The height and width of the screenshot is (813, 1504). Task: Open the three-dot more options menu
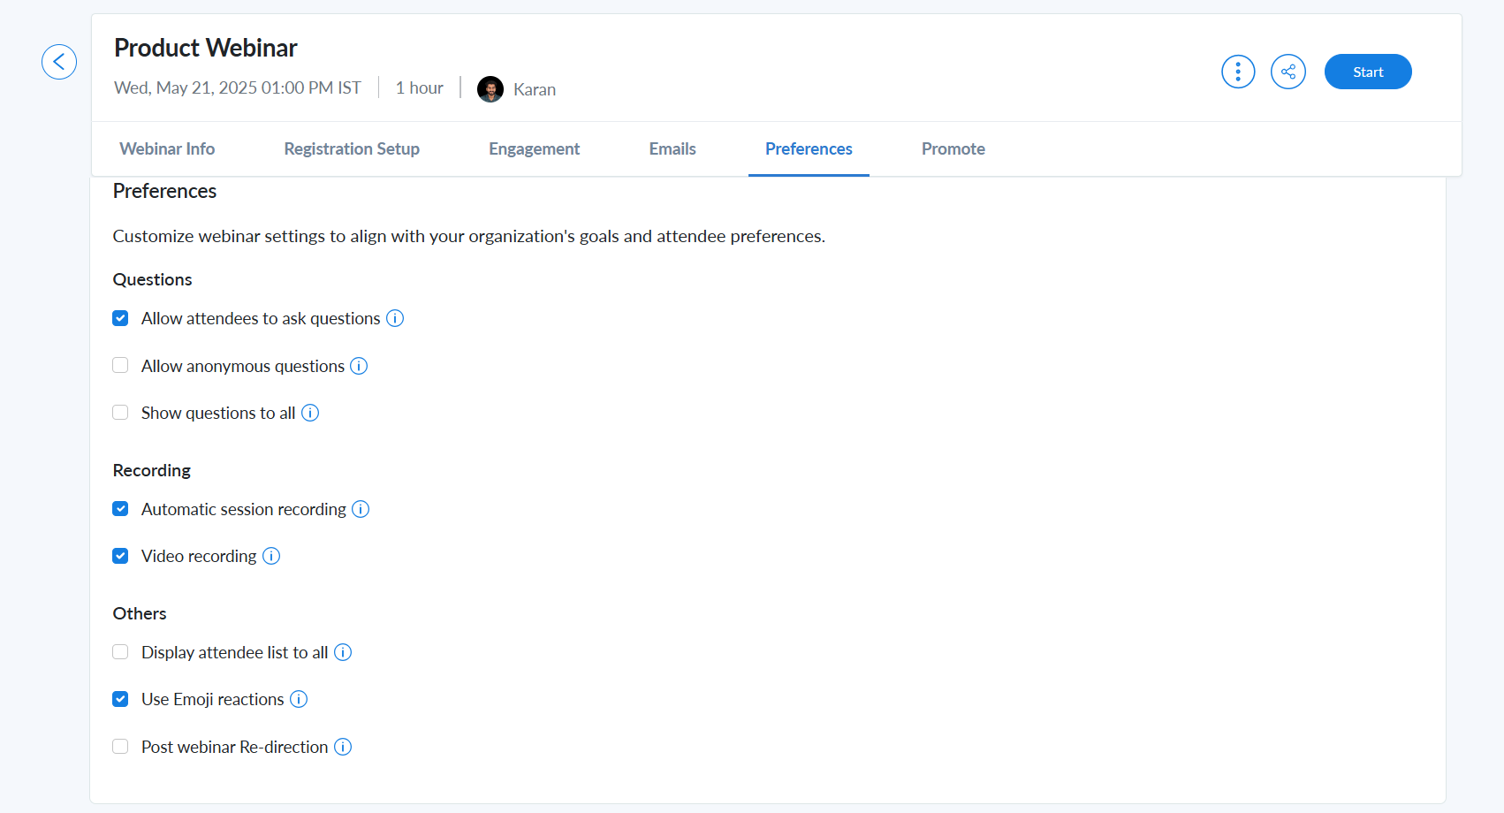[x=1238, y=72]
